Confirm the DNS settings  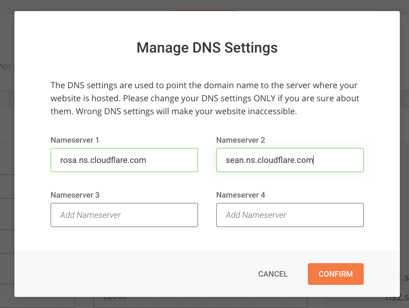point(335,274)
